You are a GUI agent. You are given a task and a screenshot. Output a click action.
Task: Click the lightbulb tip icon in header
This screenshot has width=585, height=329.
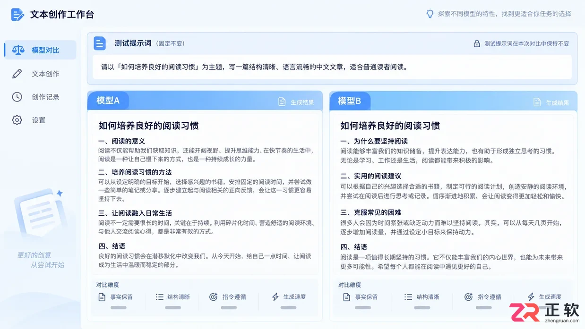(430, 14)
